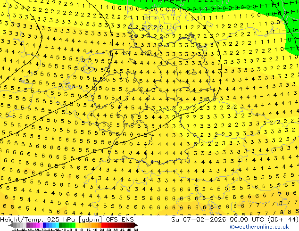Click the orange swatch above legend value 18
Screen dimensions: 299x231
97,225
